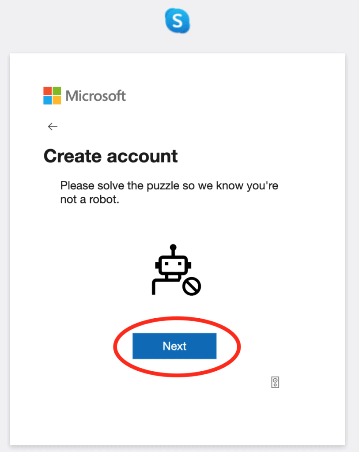This screenshot has height=452, width=359.
Task: Click the Microsoft wordmark text
Action: coord(96,96)
